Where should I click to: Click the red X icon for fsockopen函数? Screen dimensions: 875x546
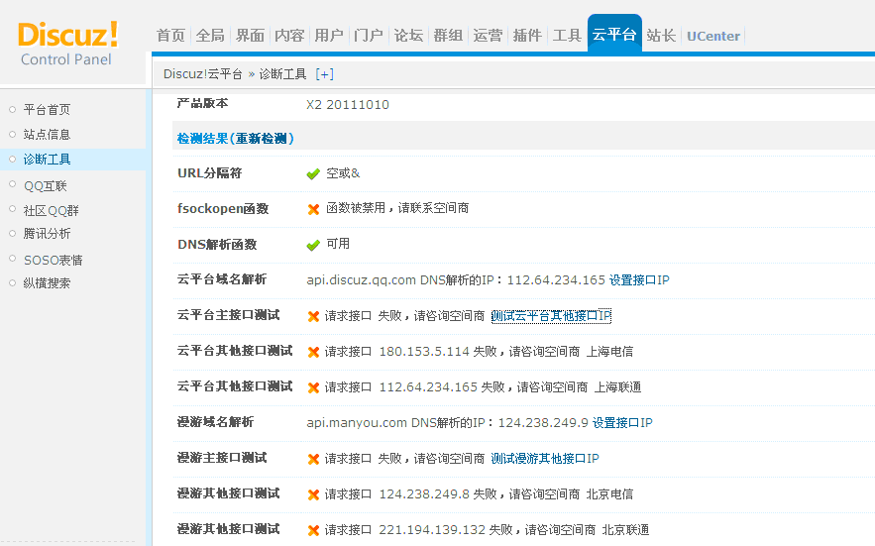coord(313,209)
